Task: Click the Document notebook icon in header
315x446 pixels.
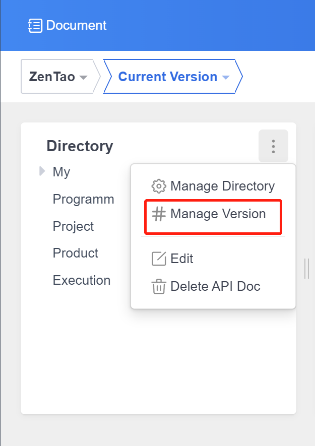Action: click(35, 26)
